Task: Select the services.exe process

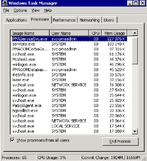Action: point(69,44)
